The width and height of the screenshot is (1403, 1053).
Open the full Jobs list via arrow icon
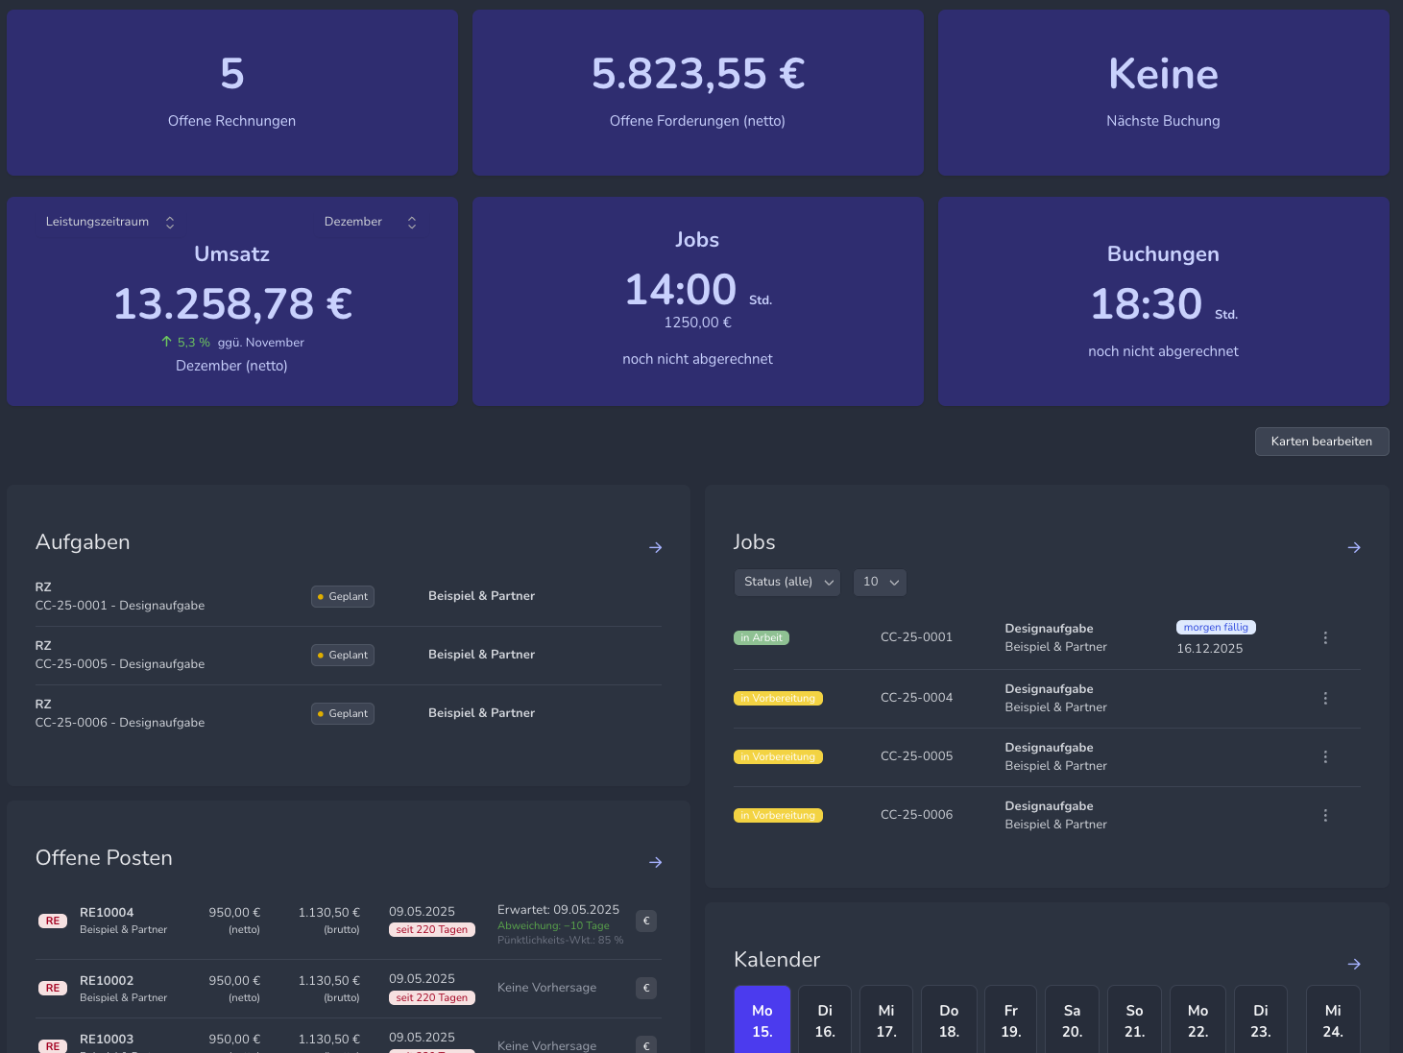pyautogui.click(x=1354, y=547)
